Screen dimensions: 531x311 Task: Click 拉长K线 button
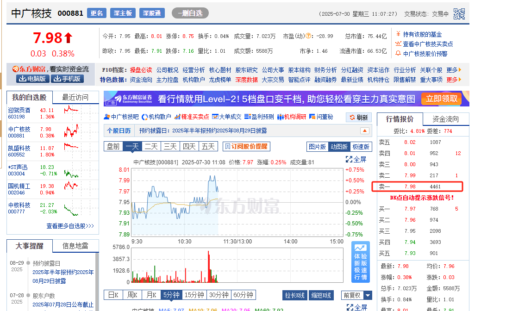tap(294, 295)
